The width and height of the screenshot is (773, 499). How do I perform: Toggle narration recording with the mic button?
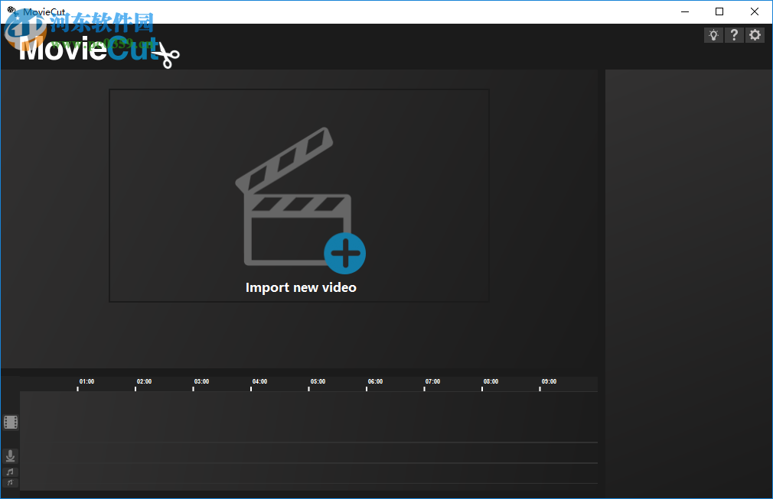pyautogui.click(x=10, y=455)
